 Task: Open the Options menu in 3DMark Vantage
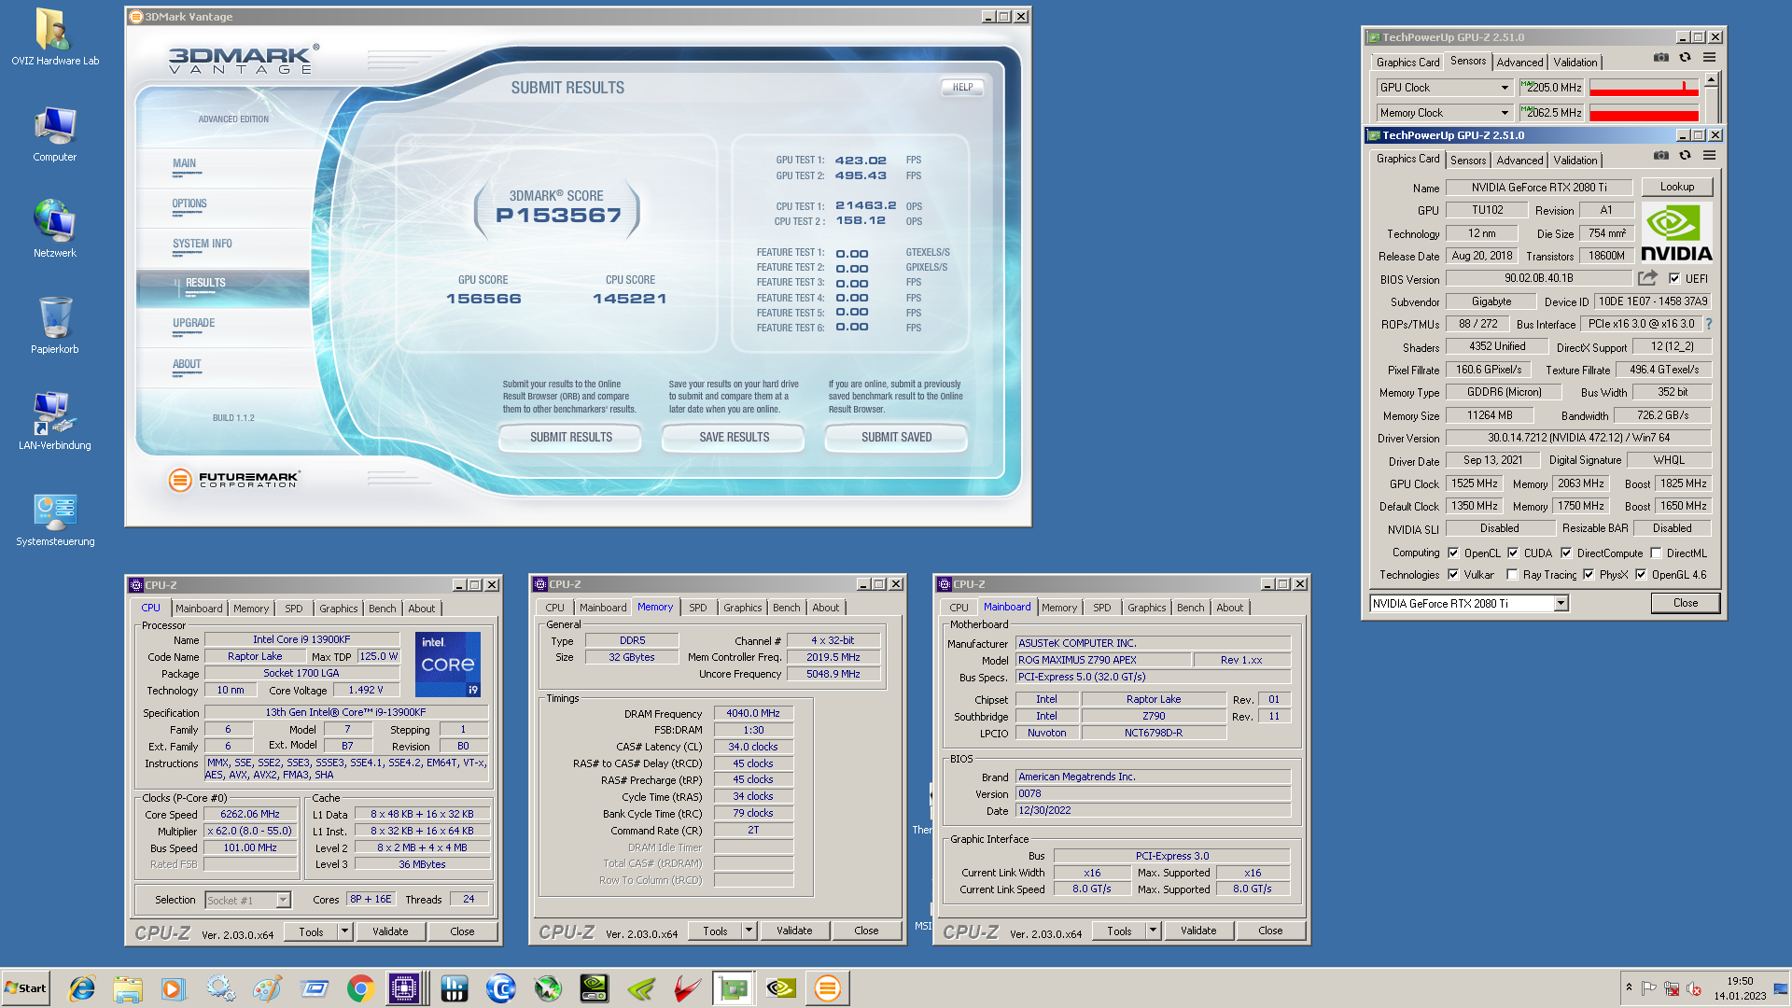(x=189, y=203)
